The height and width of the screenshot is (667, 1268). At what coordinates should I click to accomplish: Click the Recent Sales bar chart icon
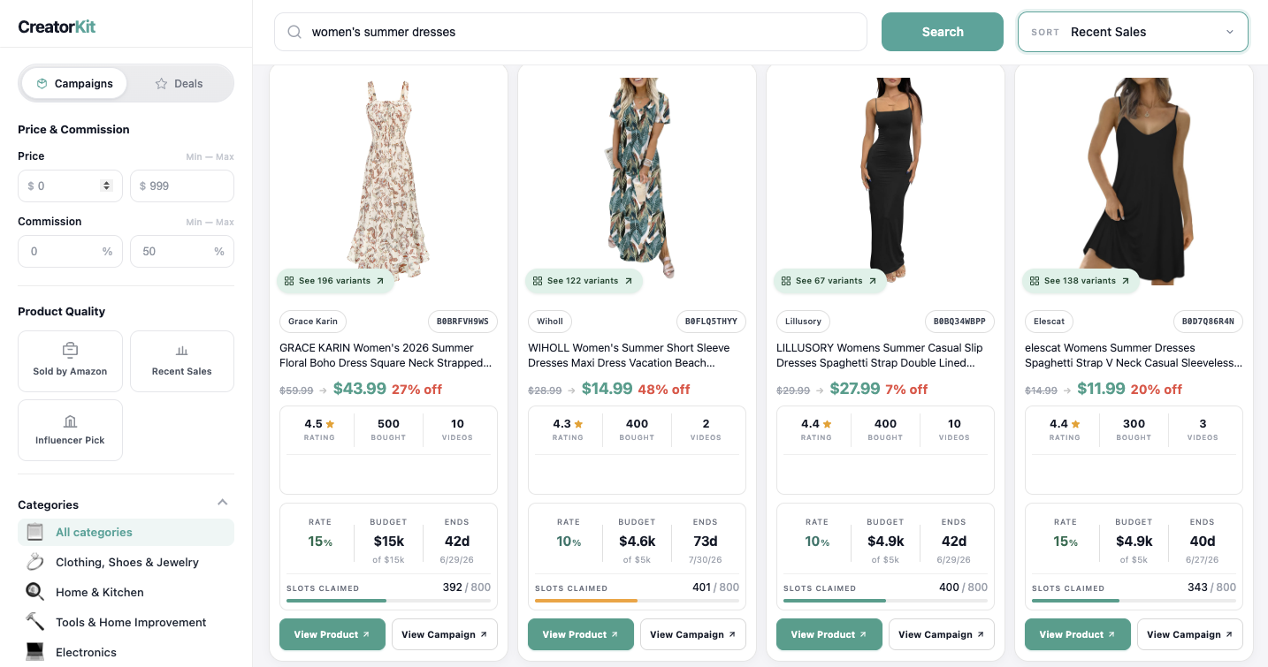(x=182, y=350)
